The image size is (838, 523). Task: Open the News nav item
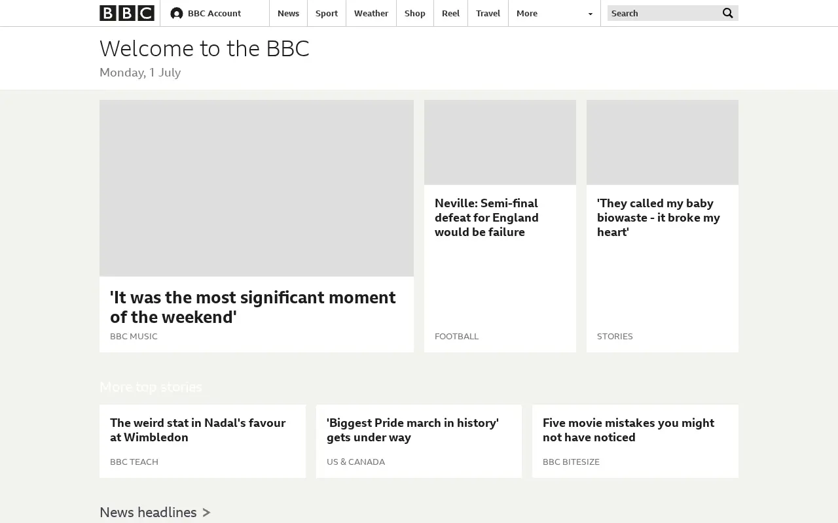tap(288, 13)
